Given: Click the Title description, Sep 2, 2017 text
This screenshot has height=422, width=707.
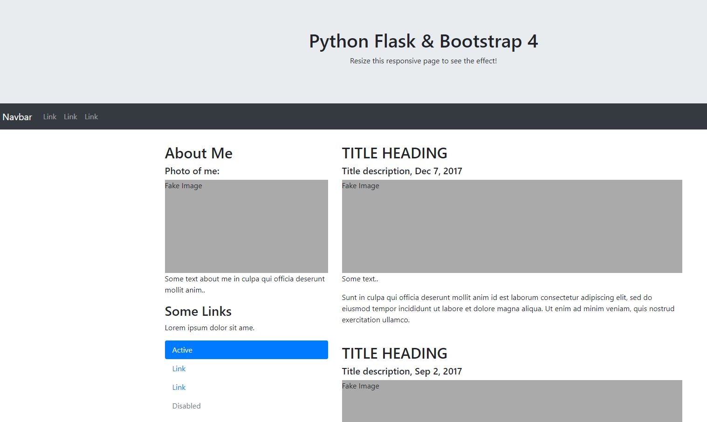Looking at the screenshot, I should click(402, 371).
